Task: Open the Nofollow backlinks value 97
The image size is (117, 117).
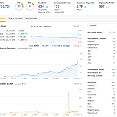Action: pyautogui.click(x=113, y=89)
